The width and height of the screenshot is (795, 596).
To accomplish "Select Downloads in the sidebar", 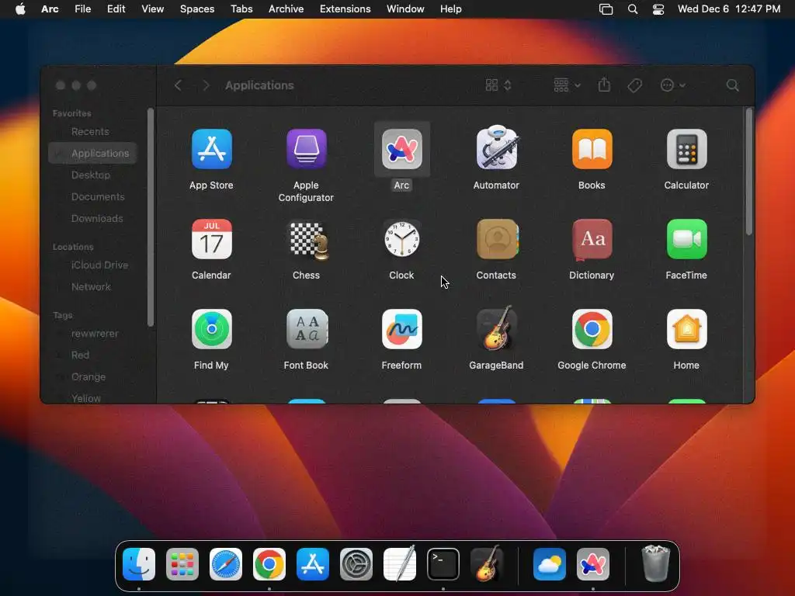I will click(x=92, y=218).
